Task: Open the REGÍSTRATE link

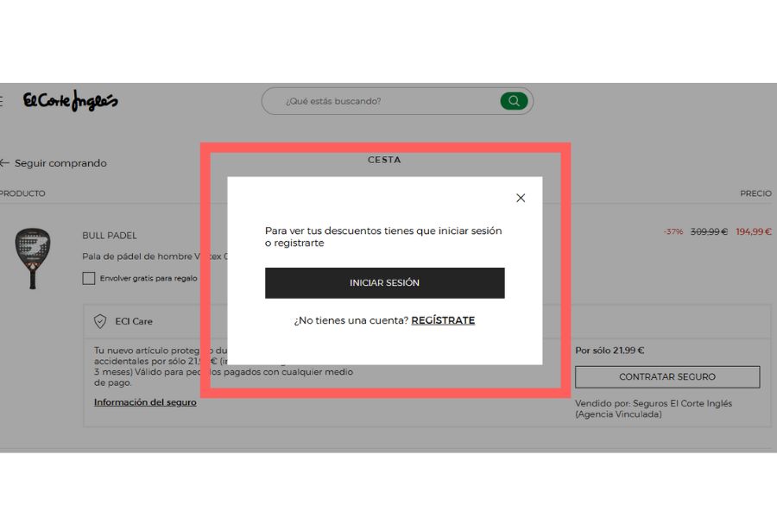Action: [x=443, y=320]
